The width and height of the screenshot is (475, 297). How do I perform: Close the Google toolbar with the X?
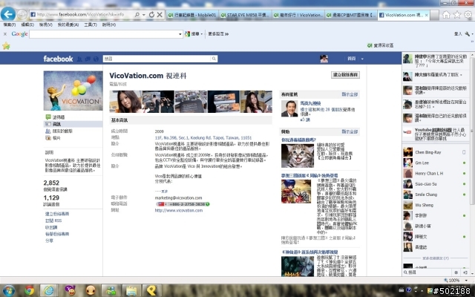[x=5, y=34]
